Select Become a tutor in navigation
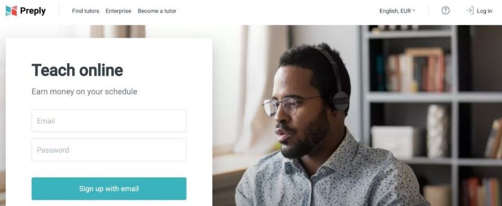Viewport: 502px width, 206px height. (x=157, y=11)
